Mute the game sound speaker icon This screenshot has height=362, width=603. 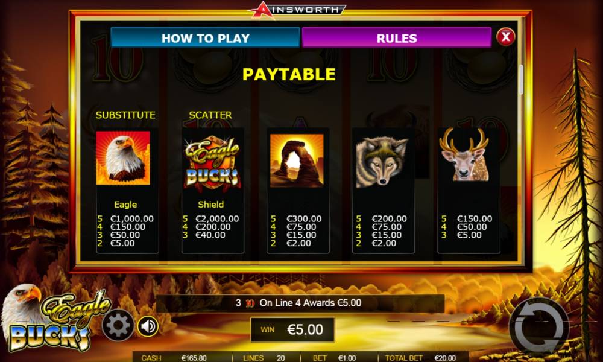pyautogui.click(x=148, y=326)
